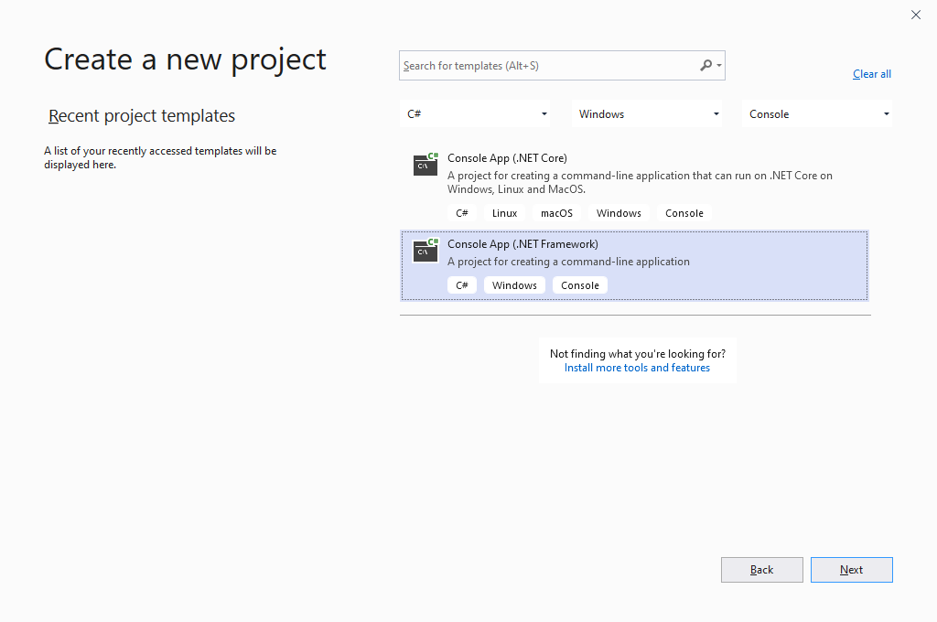Click the Console App (.NET Framework) template icon

(x=425, y=250)
